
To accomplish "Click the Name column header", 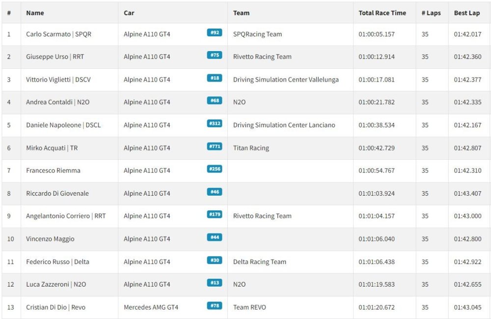I will pos(35,13).
